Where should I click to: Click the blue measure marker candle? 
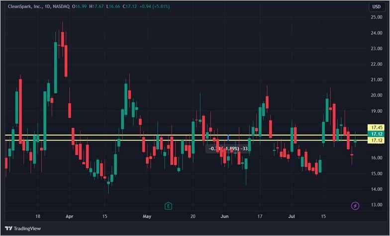click(228, 137)
